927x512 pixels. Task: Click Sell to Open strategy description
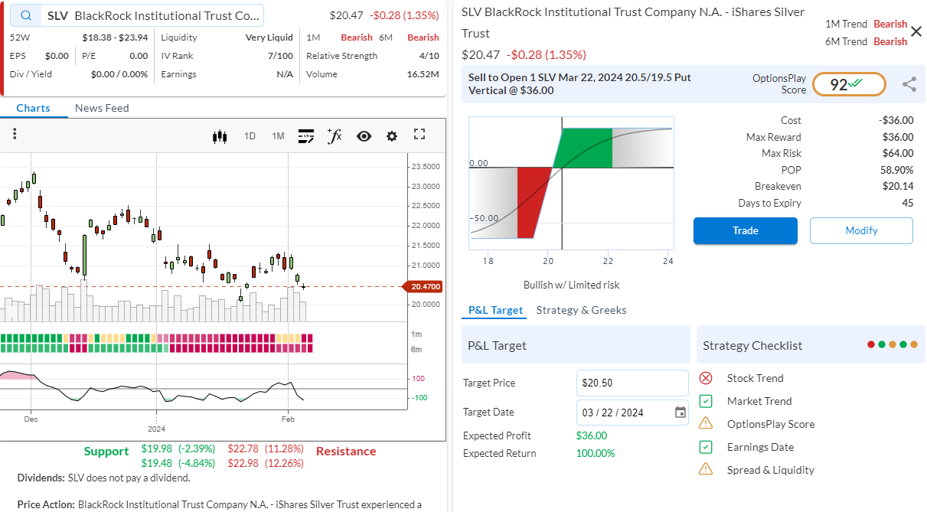(x=579, y=84)
